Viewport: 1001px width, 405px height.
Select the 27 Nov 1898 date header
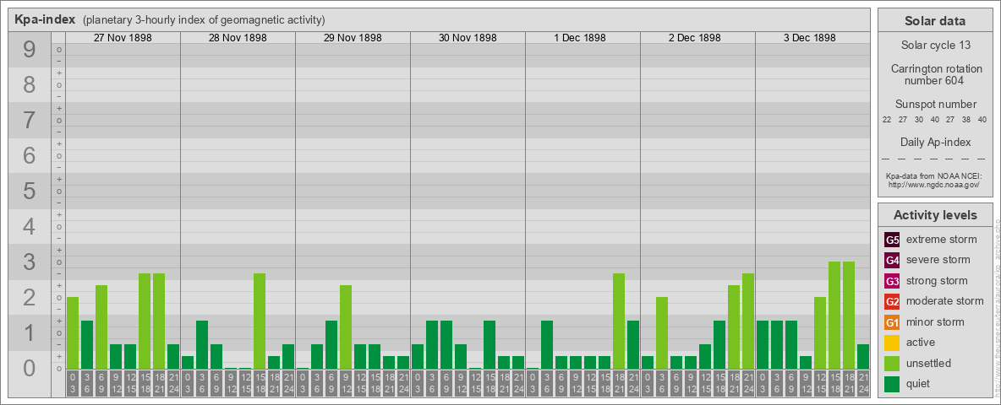tap(123, 38)
